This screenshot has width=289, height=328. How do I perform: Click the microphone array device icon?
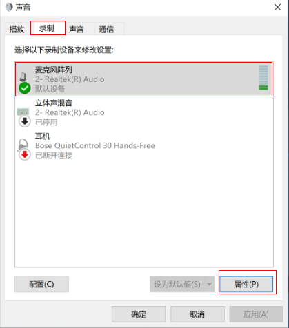tap(23, 76)
